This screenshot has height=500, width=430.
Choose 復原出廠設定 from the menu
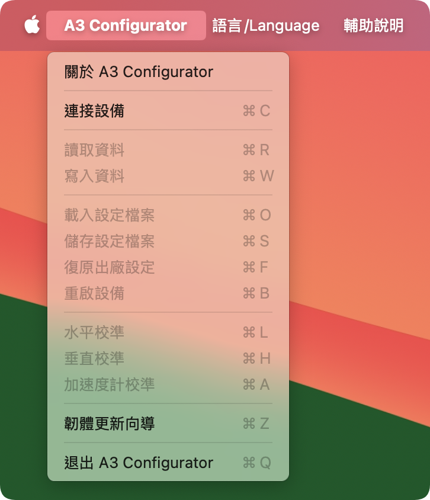pos(110,267)
